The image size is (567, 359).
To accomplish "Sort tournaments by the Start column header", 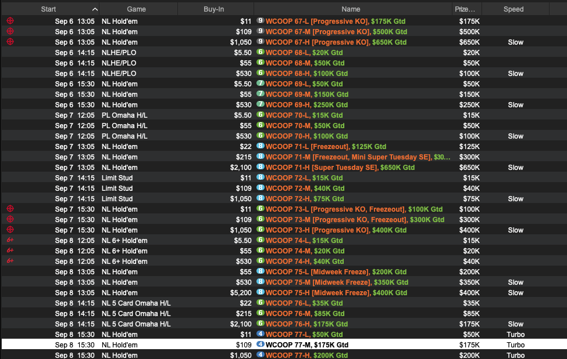I will click(x=50, y=9).
